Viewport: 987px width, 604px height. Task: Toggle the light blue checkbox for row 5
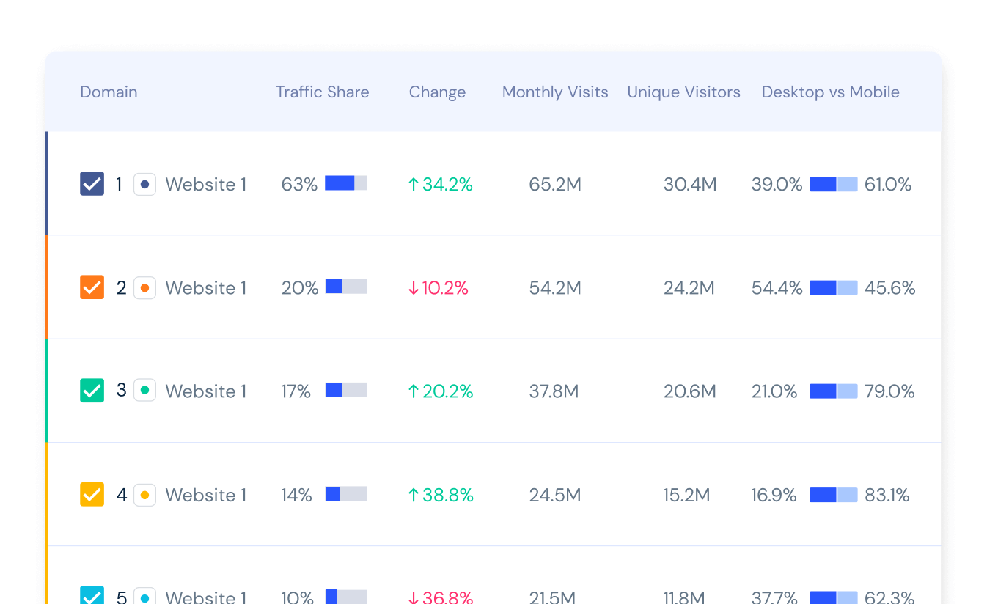click(92, 595)
